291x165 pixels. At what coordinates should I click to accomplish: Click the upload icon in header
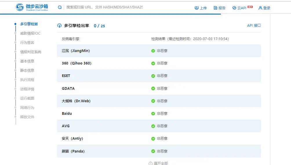coord(197,8)
